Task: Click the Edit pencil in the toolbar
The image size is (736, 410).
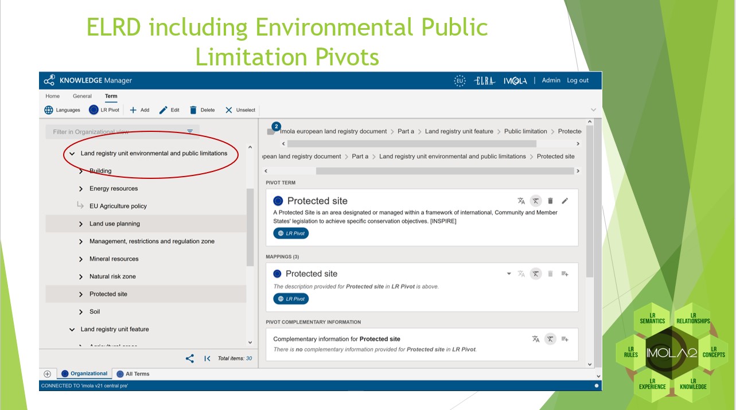Action: (x=169, y=110)
